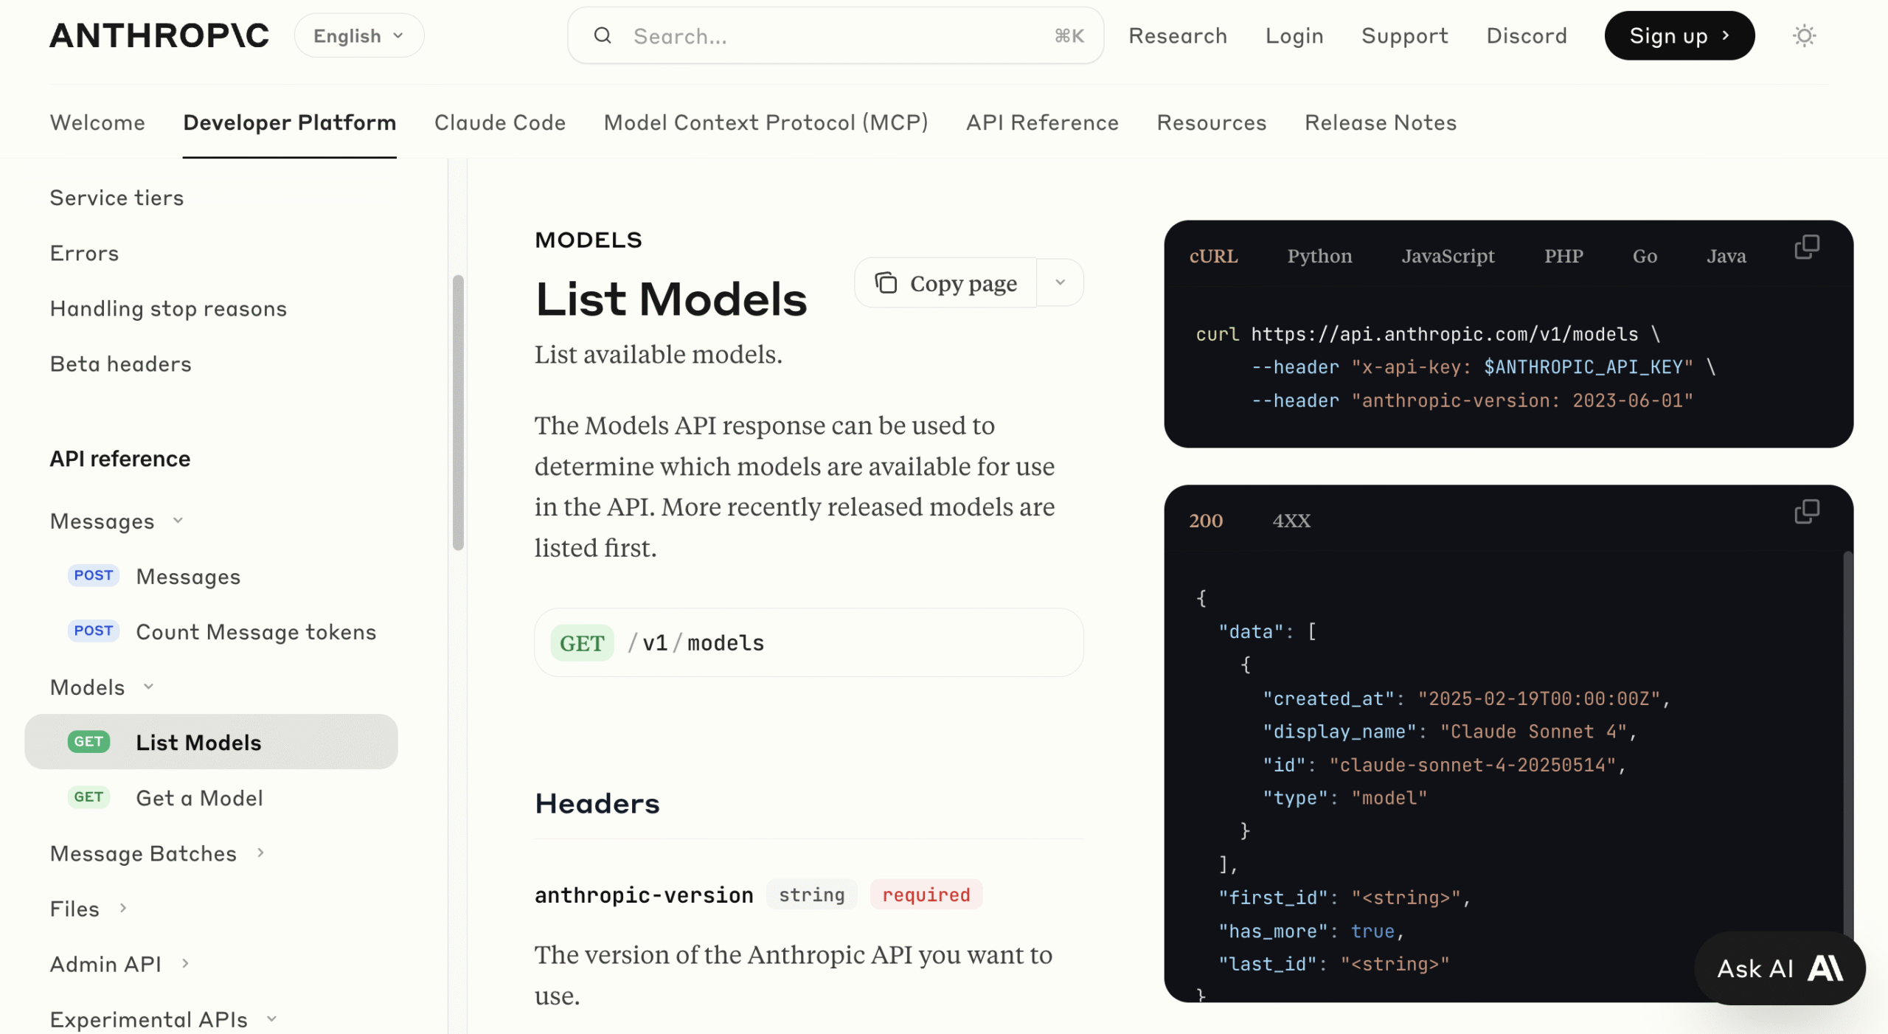Click the Anthropic logo in header
Viewport: 1888px width, 1034px height.
coord(159,35)
